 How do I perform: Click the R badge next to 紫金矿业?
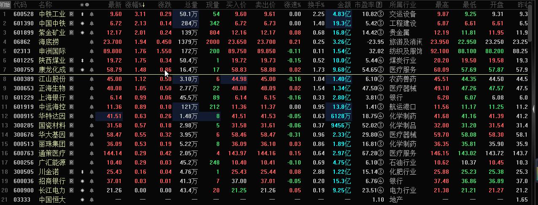(71, 33)
